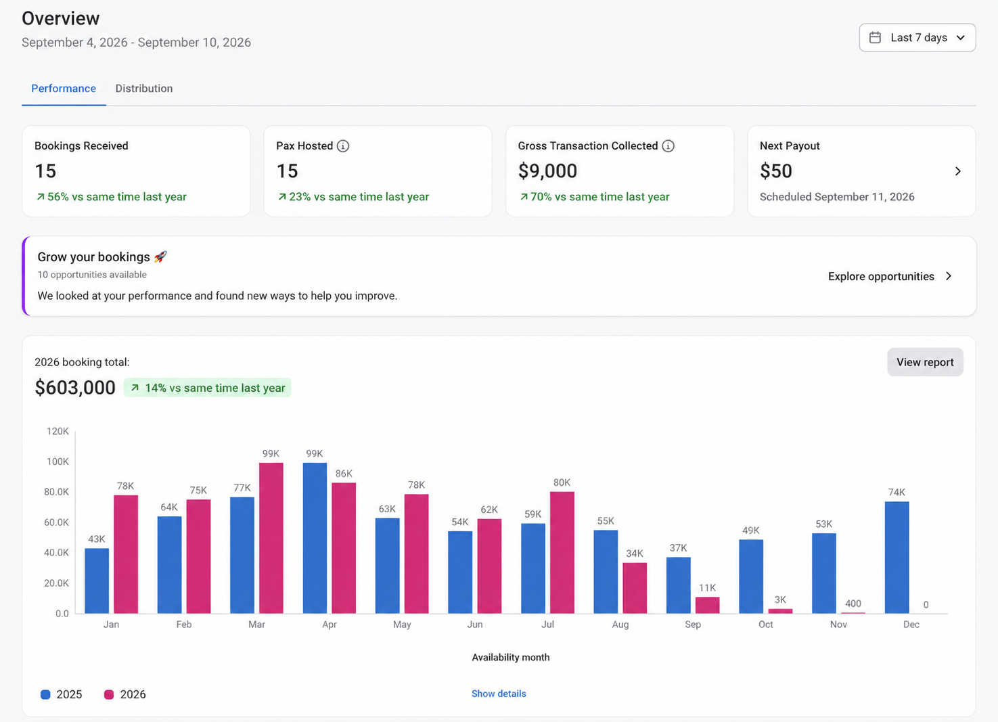Click the September 4, 2026 - September 10, 2026 date range text

click(x=136, y=43)
